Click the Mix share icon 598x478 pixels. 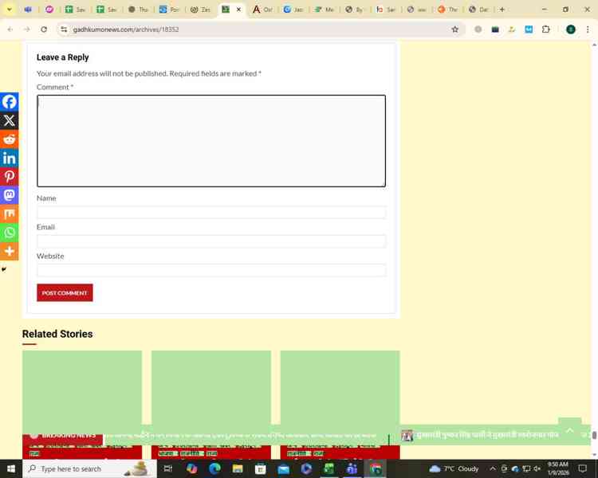click(10, 214)
